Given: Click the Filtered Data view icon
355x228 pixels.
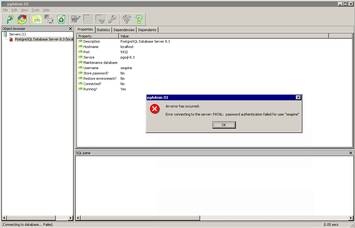Looking at the screenshot, I should pos(100,19).
